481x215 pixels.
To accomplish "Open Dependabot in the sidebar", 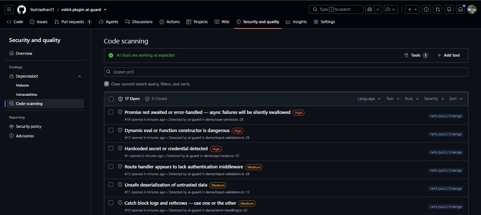I will click(27, 76).
